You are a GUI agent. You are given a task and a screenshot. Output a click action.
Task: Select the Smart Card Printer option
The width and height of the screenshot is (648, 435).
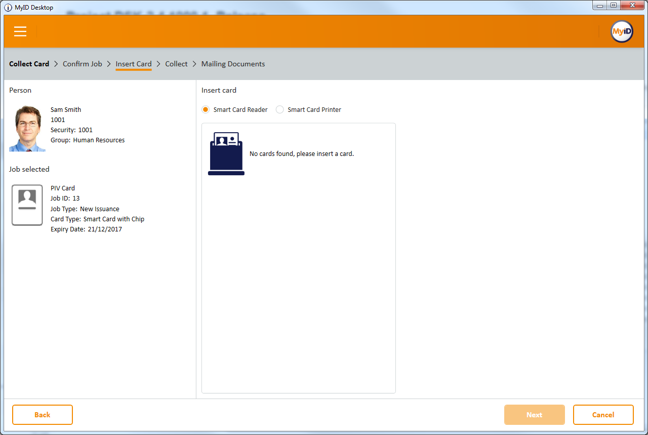tap(280, 109)
